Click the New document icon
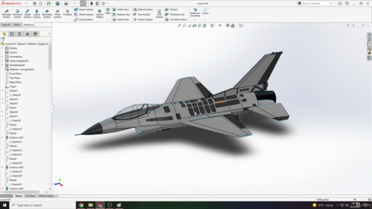Screen dimensions: 372x209 click(41, 3)
